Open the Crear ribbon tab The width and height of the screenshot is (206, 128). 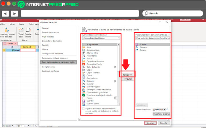tap(21, 24)
